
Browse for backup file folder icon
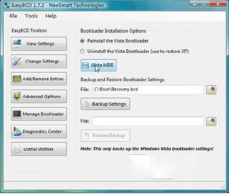(x=211, y=90)
